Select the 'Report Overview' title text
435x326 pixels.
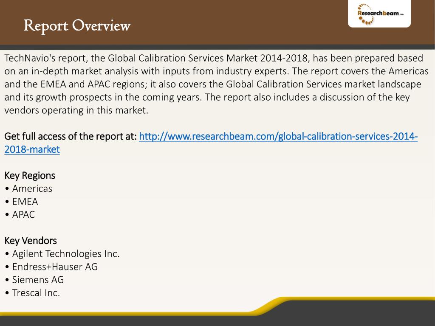point(77,26)
